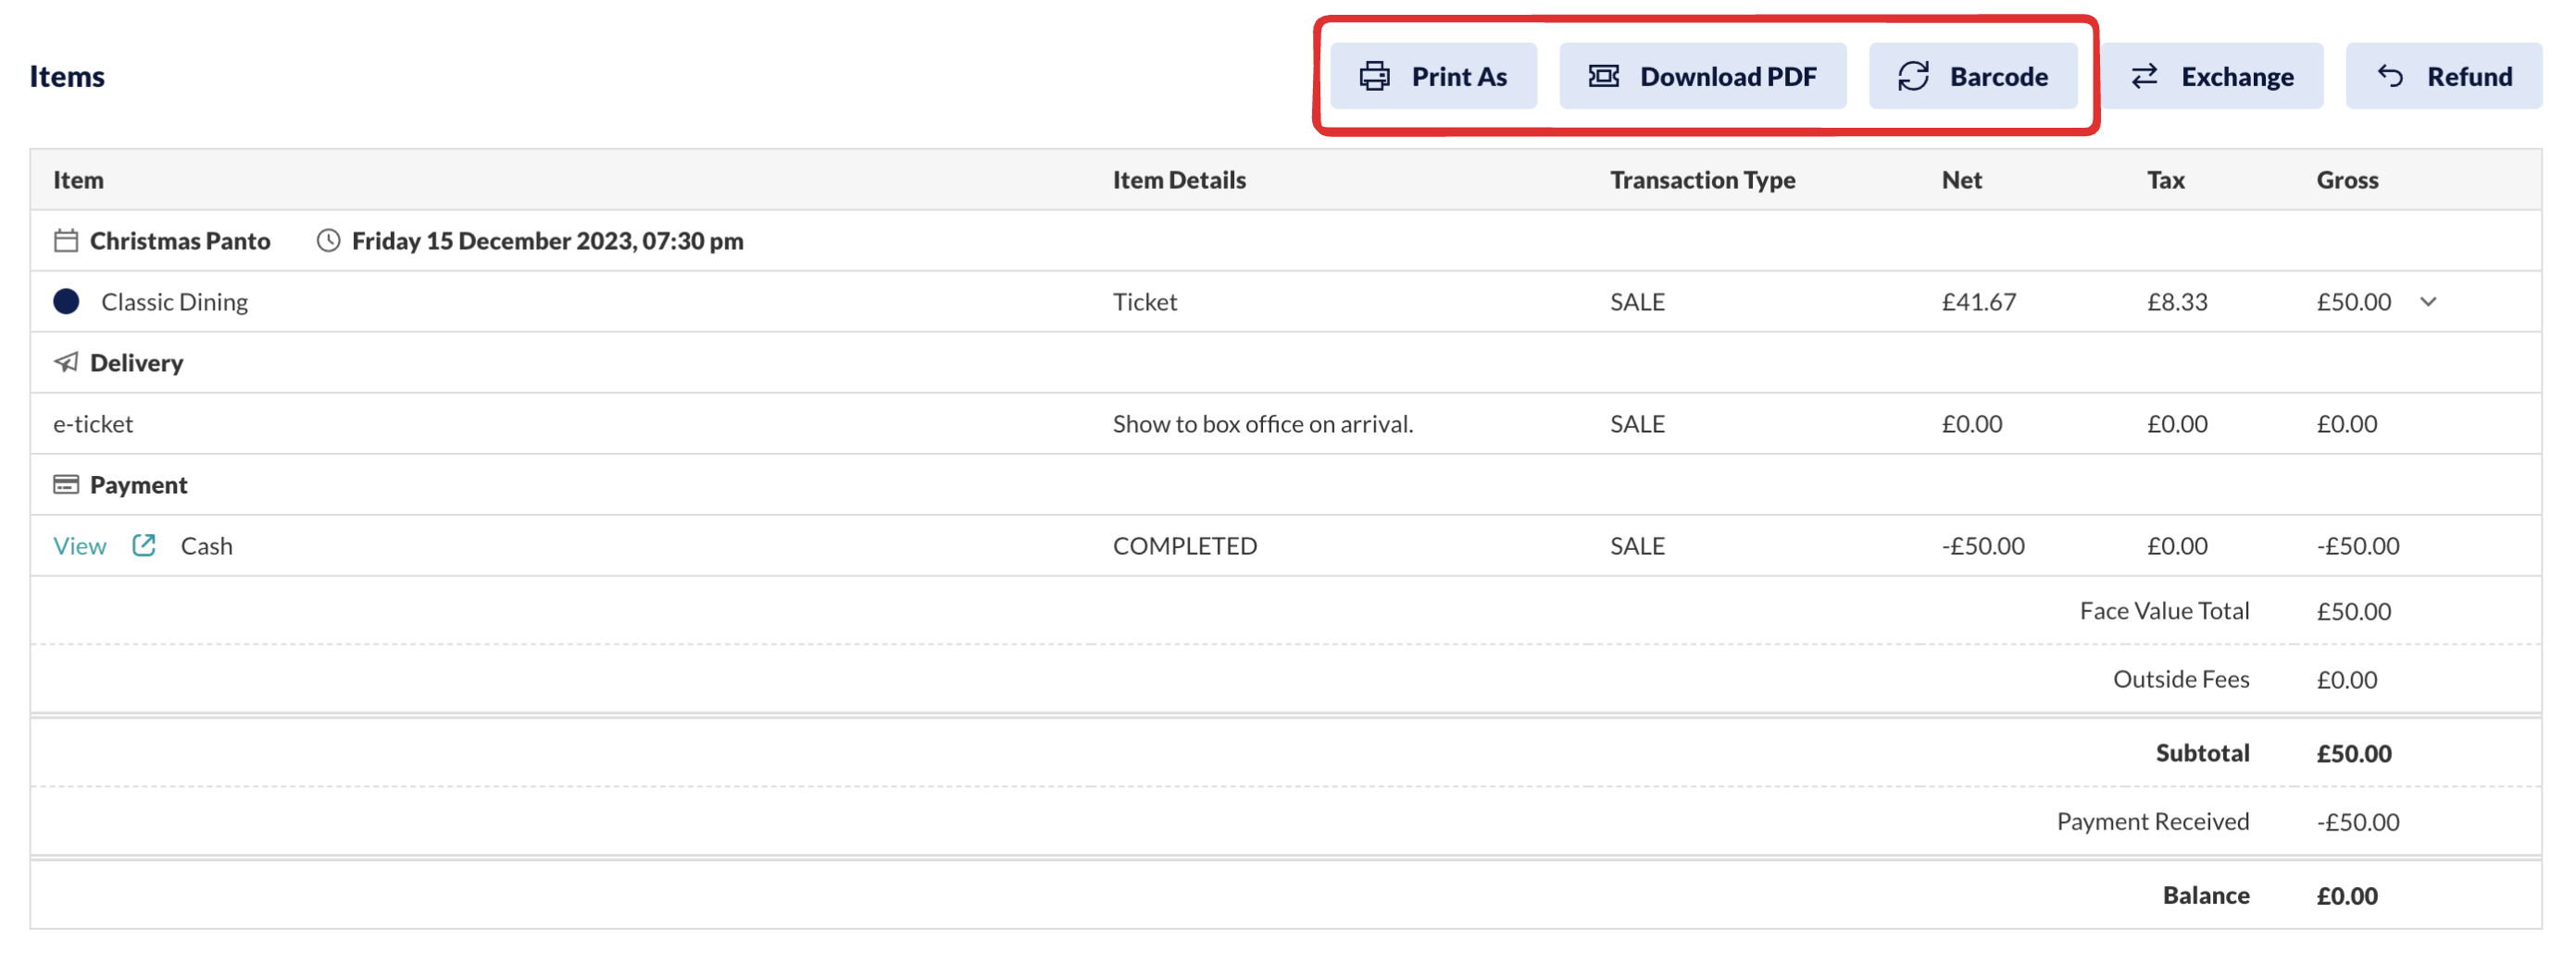Start an Exchange for this order
This screenshot has width=2576, height=963.
tap(2212, 76)
